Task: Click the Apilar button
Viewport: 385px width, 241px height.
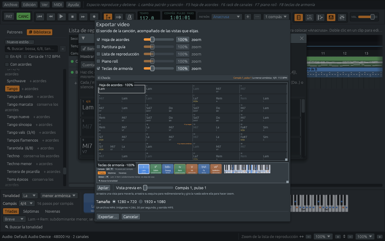Action: click(x=103, y=188)
